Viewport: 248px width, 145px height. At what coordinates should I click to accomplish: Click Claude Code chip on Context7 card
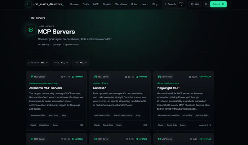(x=108, y=125)
